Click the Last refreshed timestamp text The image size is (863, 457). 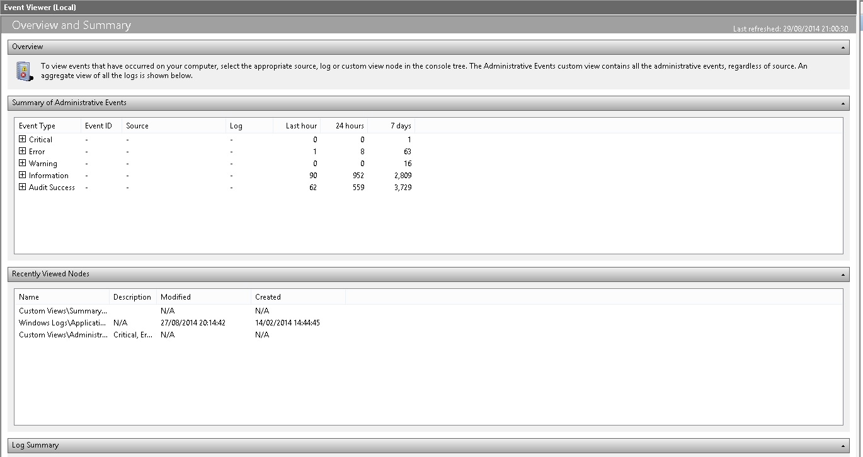click(791, 29)
